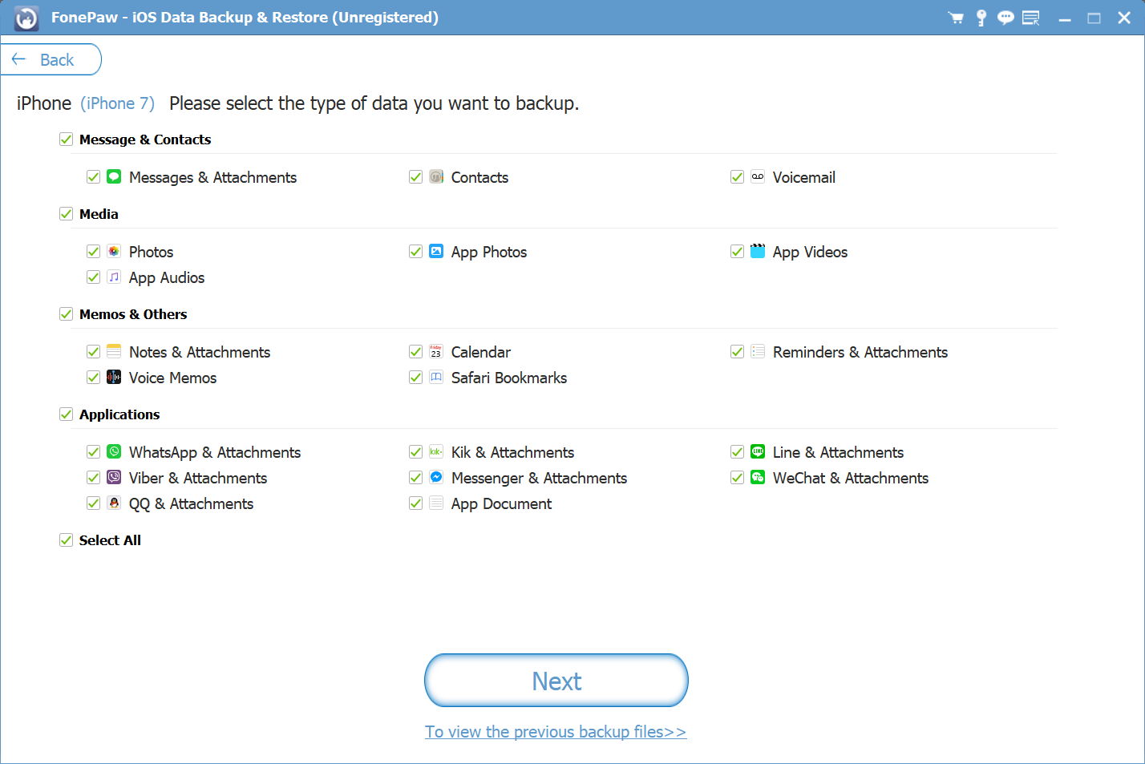Uncheck the App Photos checkbox
This screenshot has height=764, width=1145.
(415, 251)
